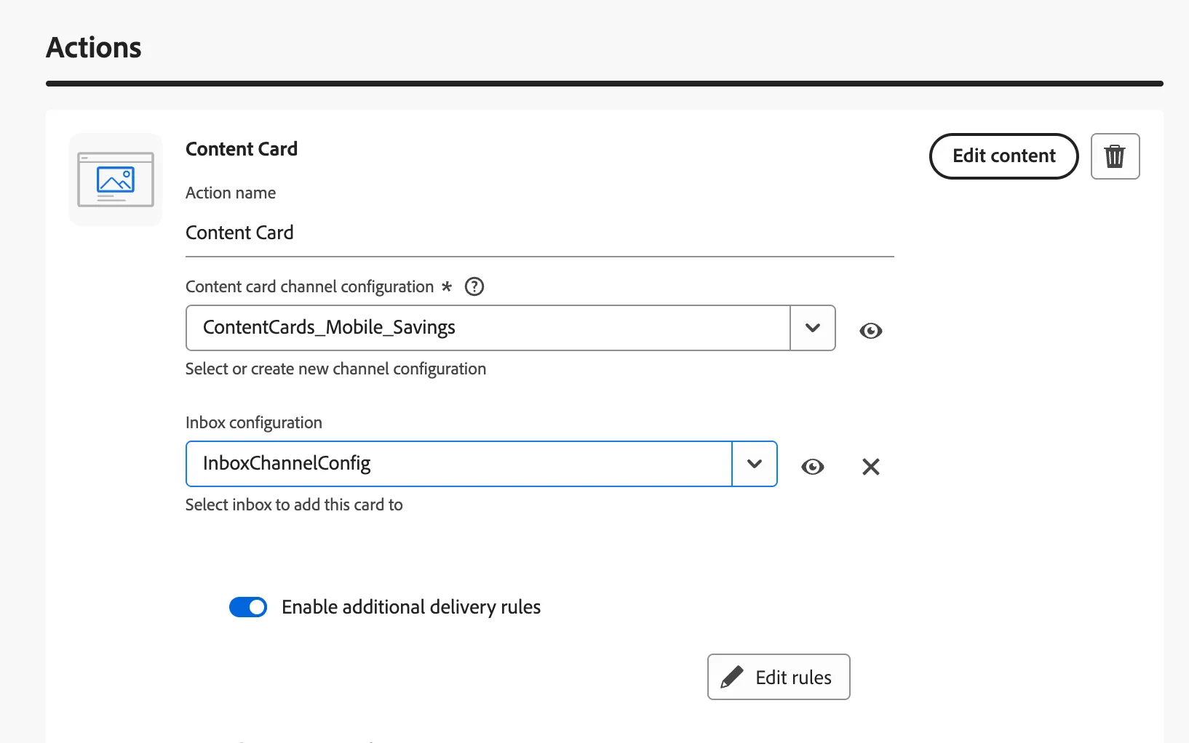Disable the additional delivery rules switch

[x=248, y=607]
